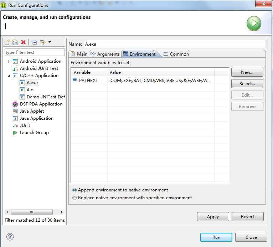The image size is (273, 247).
Task: Select the JUnit label in tree
Action: point(25,125)
